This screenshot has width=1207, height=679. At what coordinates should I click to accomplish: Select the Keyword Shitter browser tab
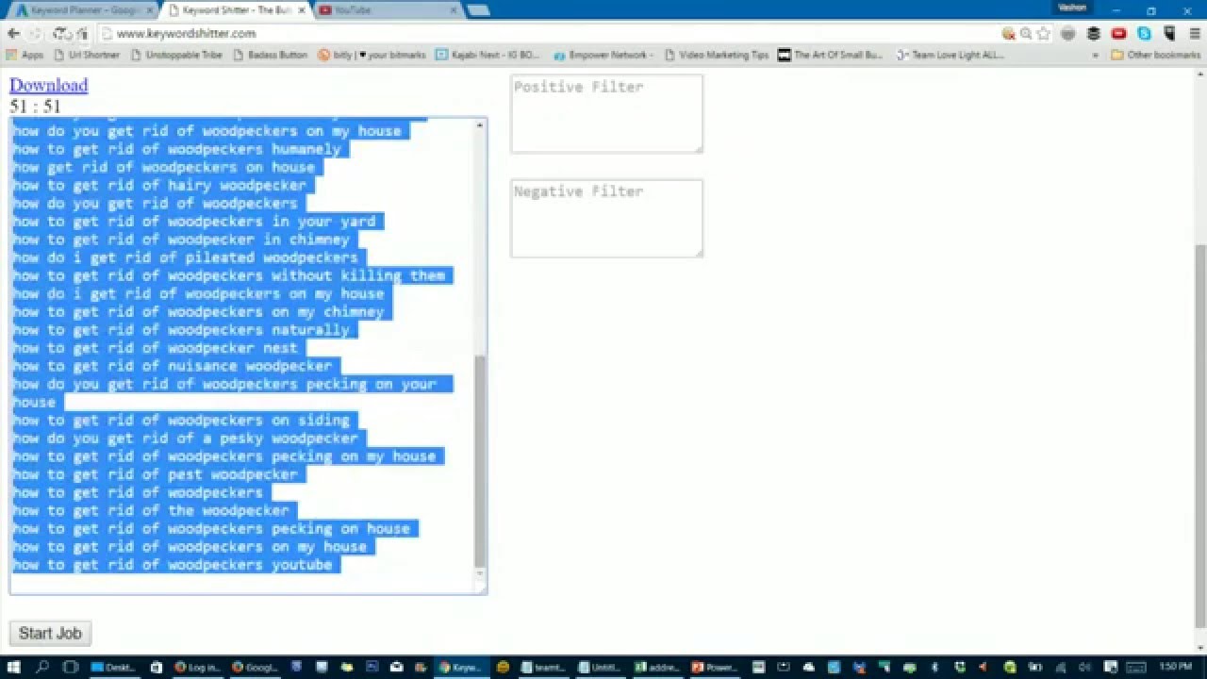tap(236, 10)
